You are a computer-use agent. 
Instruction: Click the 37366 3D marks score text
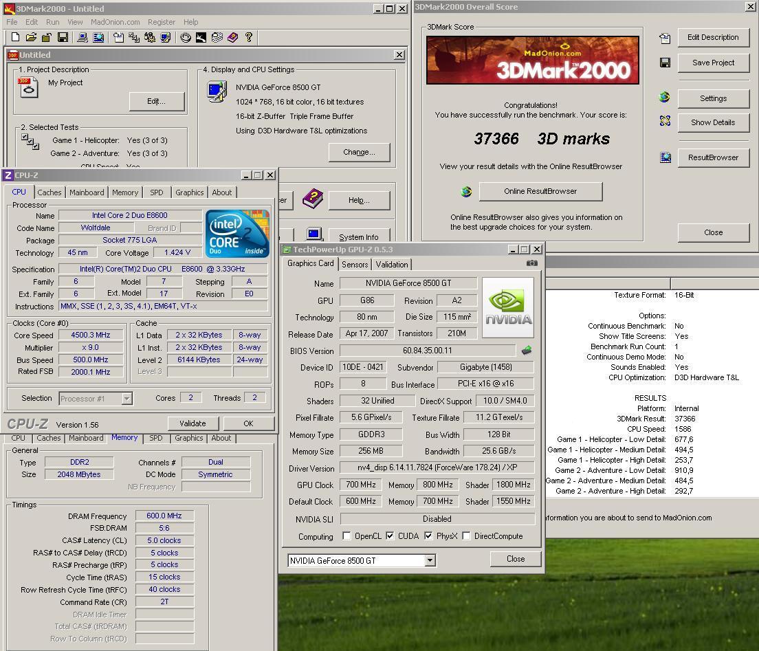coord(542,139)
